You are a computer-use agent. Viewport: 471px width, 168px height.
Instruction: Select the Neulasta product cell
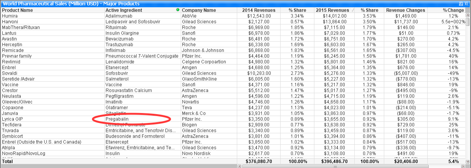click(52, 96)
